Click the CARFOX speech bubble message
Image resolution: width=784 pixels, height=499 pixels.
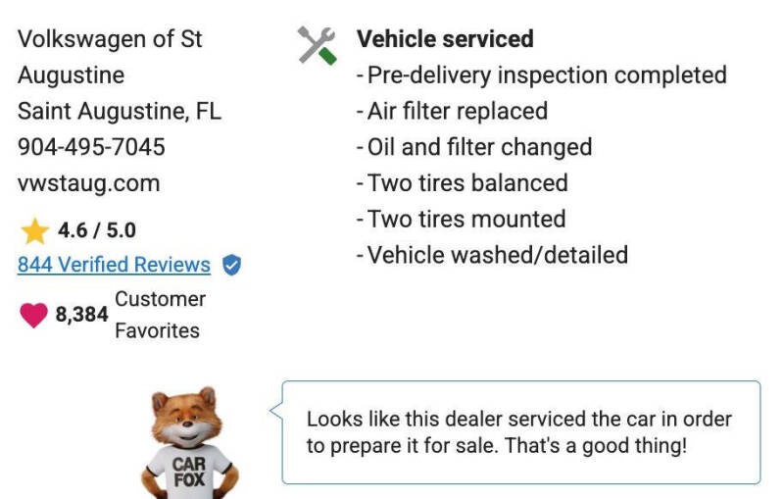pyautogui.click(x=519, y=432)
